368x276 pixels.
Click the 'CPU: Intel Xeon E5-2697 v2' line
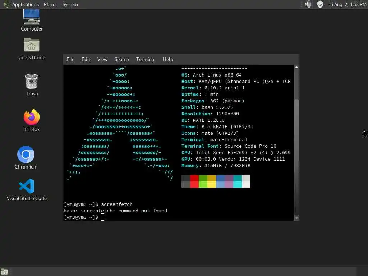[236, 152]
